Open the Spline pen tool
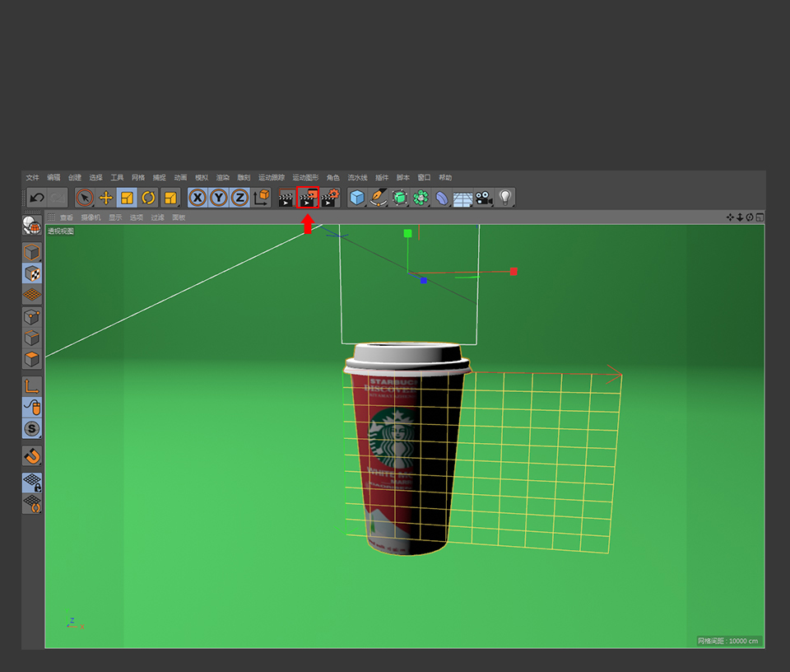Screen dimensions: 790x672 (379, 198)
